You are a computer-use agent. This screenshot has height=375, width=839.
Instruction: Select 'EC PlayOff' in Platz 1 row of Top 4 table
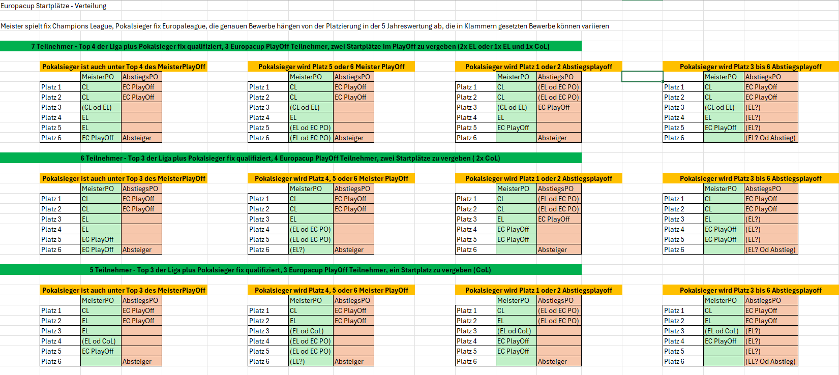[x=141, y=87]
